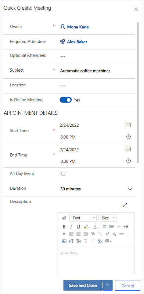Screen dimensions: 144x294
Task: Click the form vertical scrollbar
Action: [x=138, y=93]
